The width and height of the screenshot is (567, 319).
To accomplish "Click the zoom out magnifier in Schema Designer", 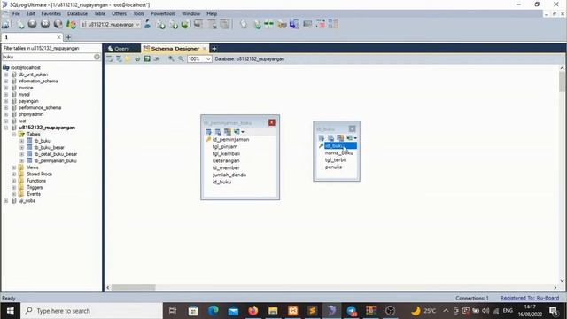I will coord(181,58).
